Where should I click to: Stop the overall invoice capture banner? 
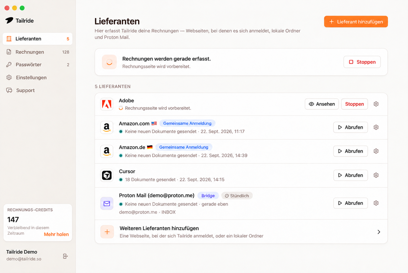click(x=362, y=62)
